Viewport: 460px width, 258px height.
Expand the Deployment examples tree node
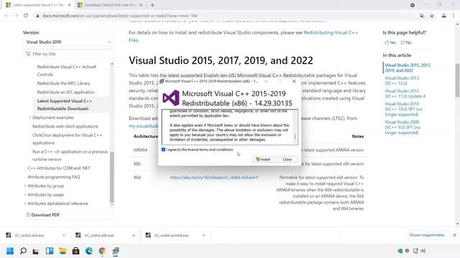(x=30, y=118)
